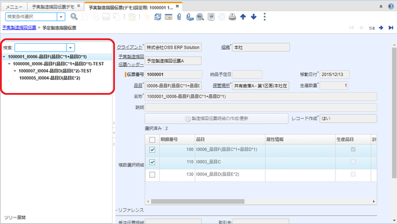The width and height of the screenshot is (397, 224).
Task: Follow the 予実製造指図伝票 breadcrumb link
Action: coord(19,28)
